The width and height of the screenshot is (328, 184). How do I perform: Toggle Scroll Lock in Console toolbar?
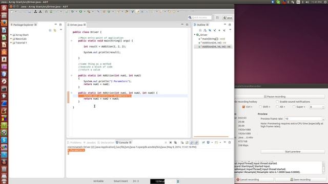(187, 143)
